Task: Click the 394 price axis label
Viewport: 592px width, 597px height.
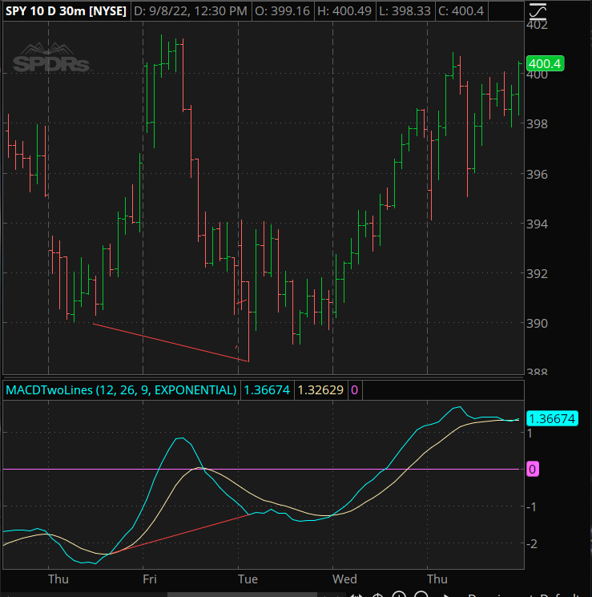Action: 537,224
